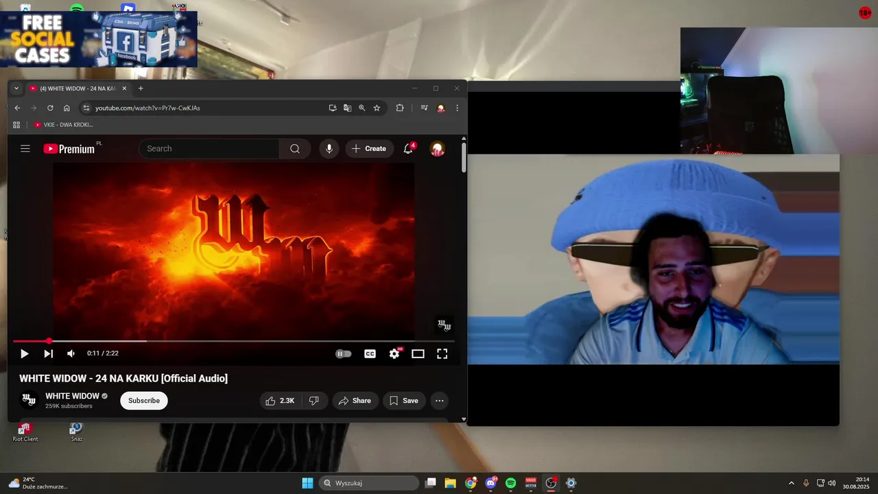Open the tab search dropdown arrow
The image size is (878, 494).
click(x=16, y=89)
